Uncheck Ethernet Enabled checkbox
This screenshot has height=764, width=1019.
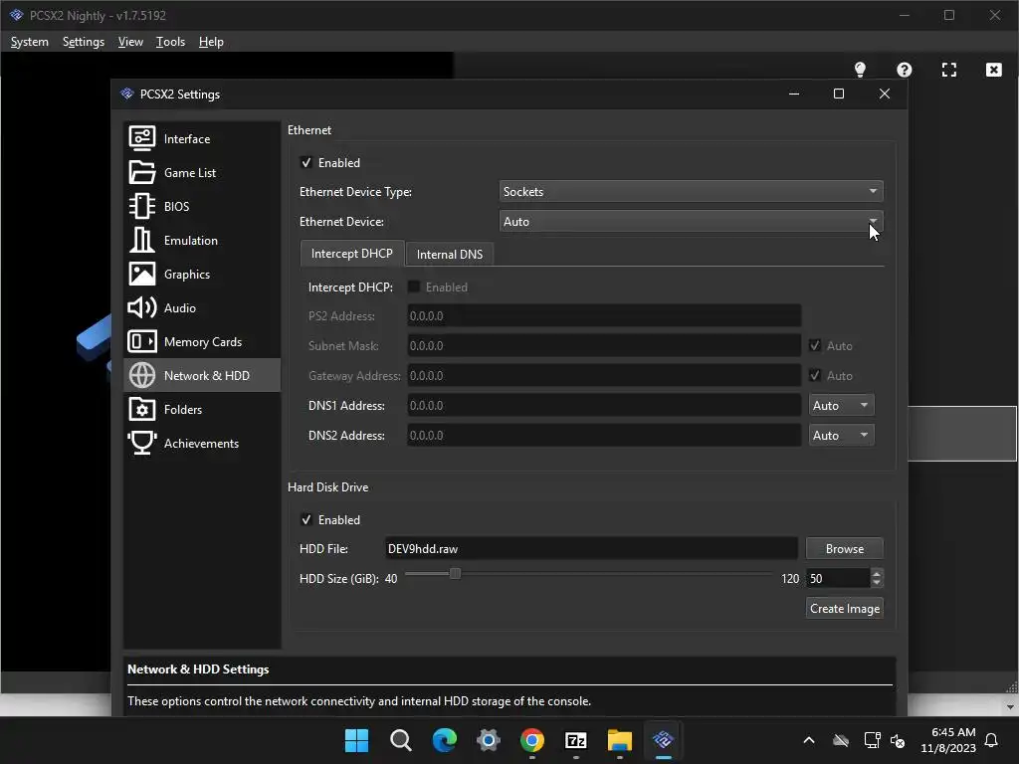(306, 162)
